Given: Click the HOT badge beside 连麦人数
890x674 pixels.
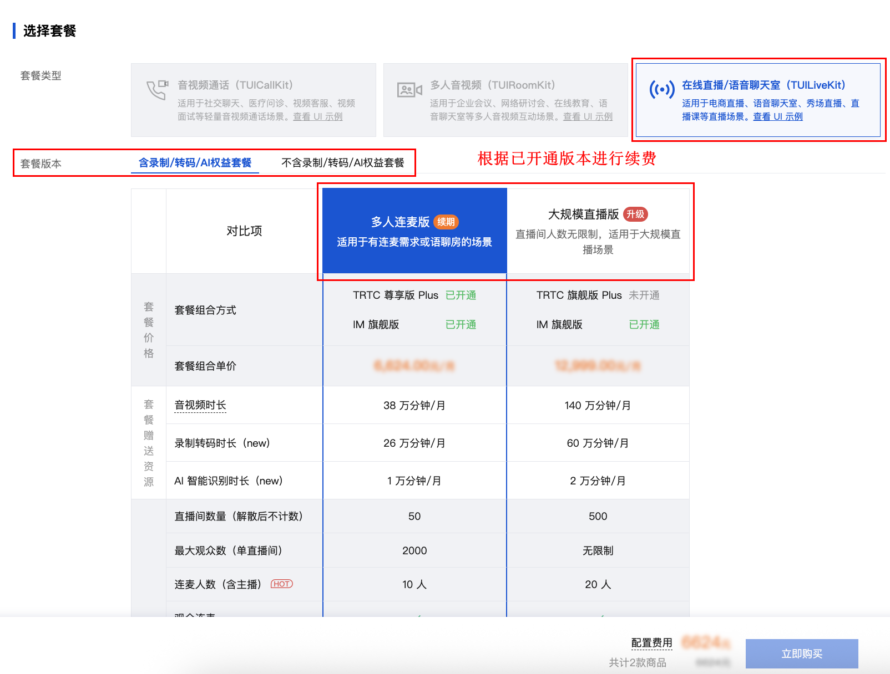Looking at the screenshot, I should (x=281, y=584).
